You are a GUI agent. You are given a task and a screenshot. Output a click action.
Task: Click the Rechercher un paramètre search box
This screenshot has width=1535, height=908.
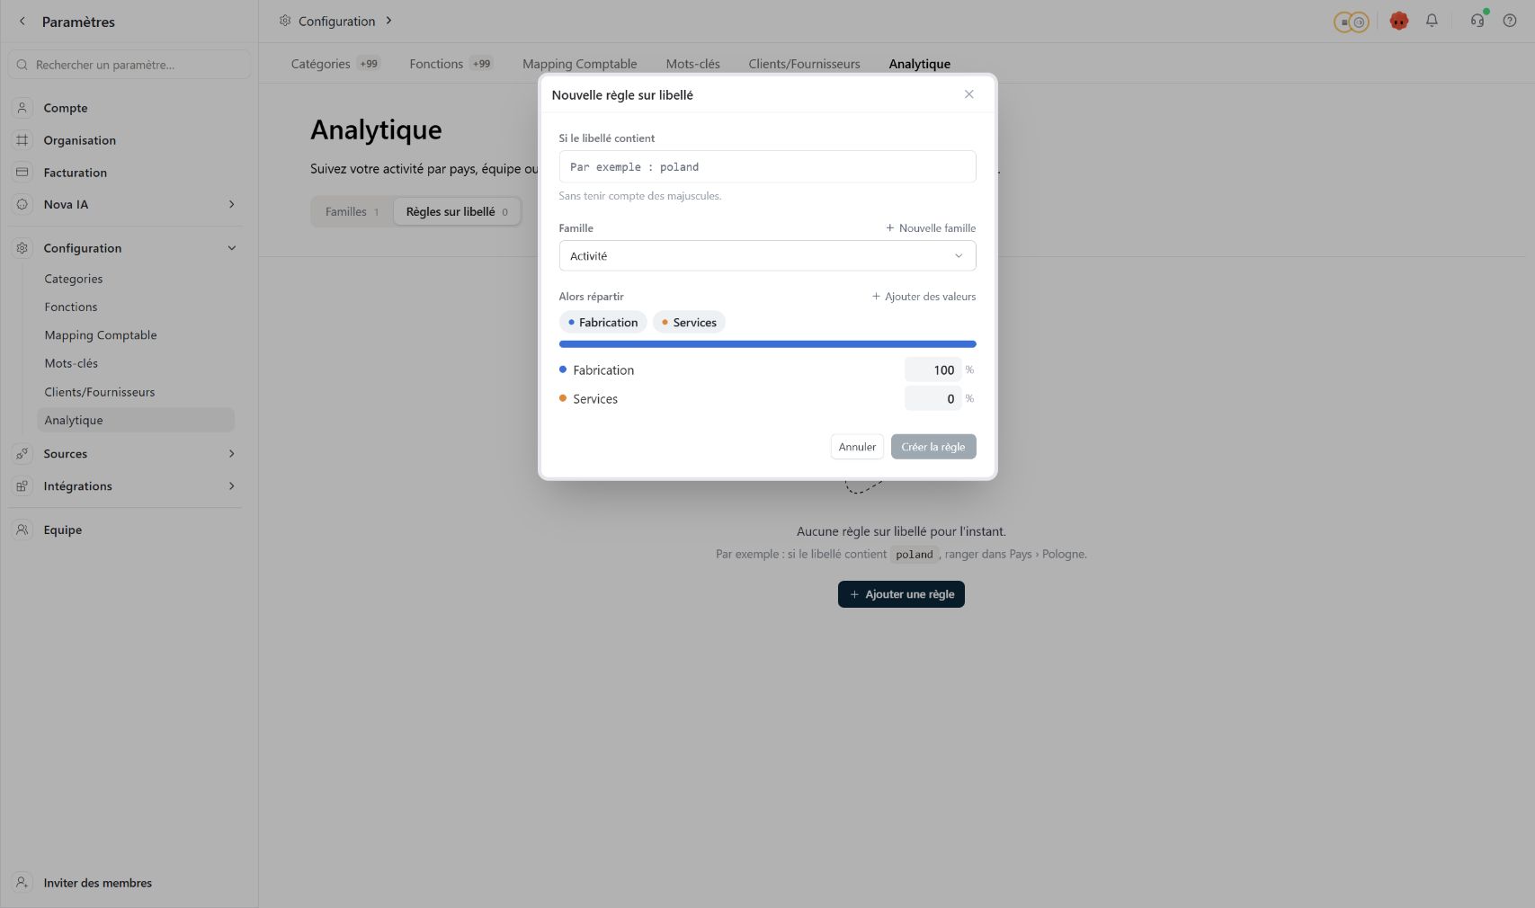point(129,65)
